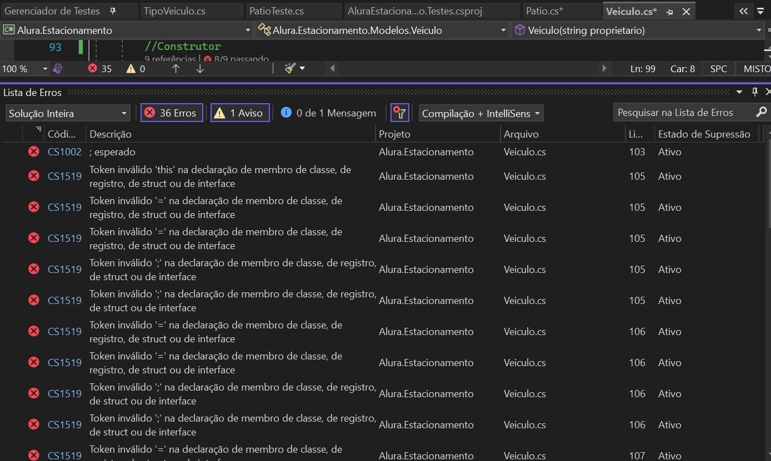Go to previous issue with up arrow
This screenshot has width=771, height=461.
[176, 69]
